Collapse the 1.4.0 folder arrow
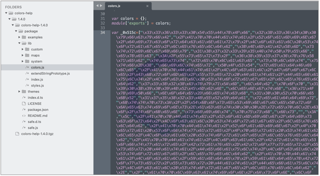320x176 pixels. (x=11, y=19)
